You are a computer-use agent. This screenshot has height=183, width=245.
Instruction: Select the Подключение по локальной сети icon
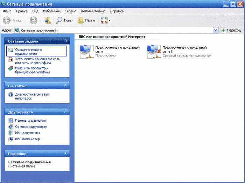point(85,51)
